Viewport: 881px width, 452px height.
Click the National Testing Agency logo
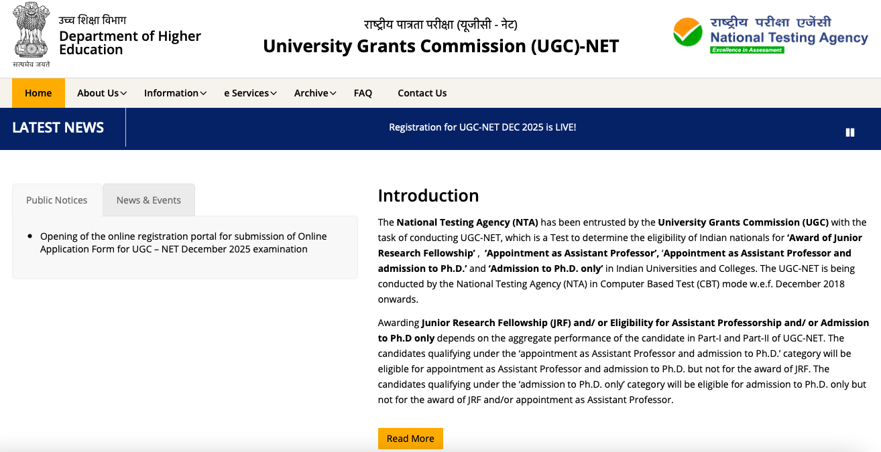tap(770, 34)
